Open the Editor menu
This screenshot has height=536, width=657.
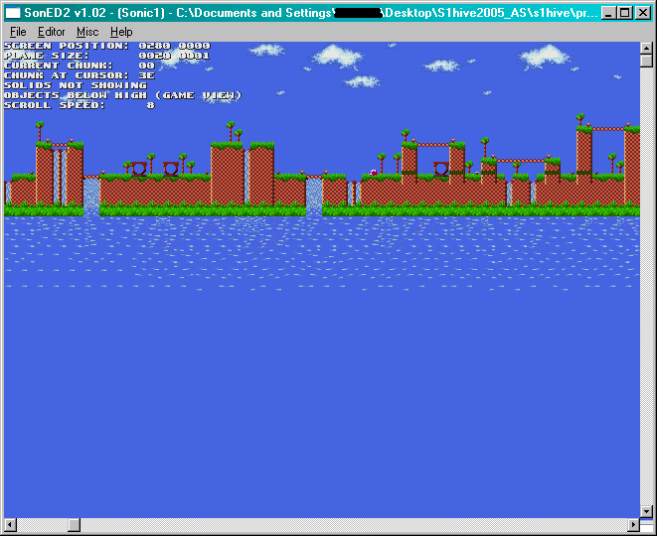[51, 32]
